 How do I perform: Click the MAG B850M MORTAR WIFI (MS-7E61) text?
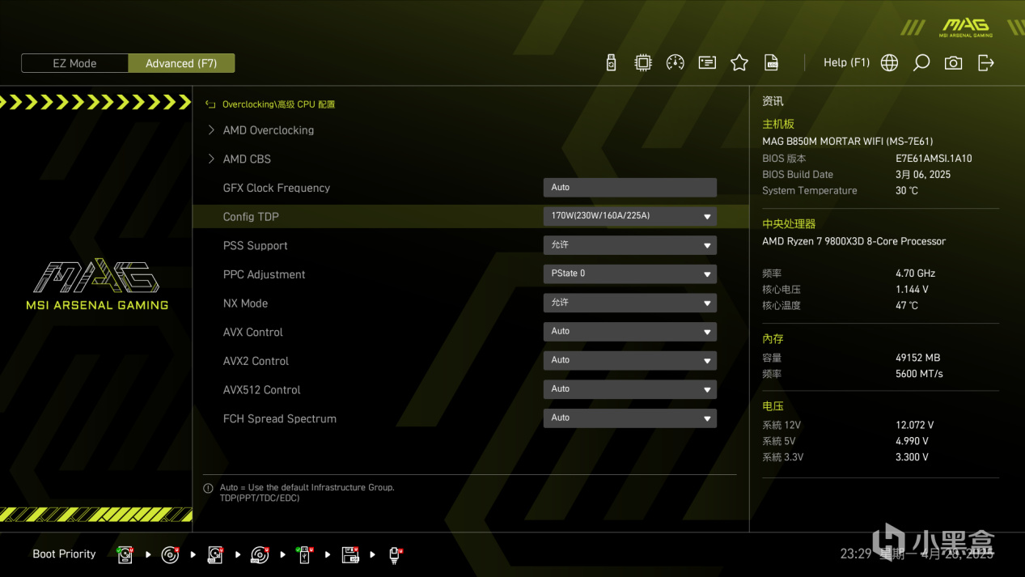click(x=847, y=142)
